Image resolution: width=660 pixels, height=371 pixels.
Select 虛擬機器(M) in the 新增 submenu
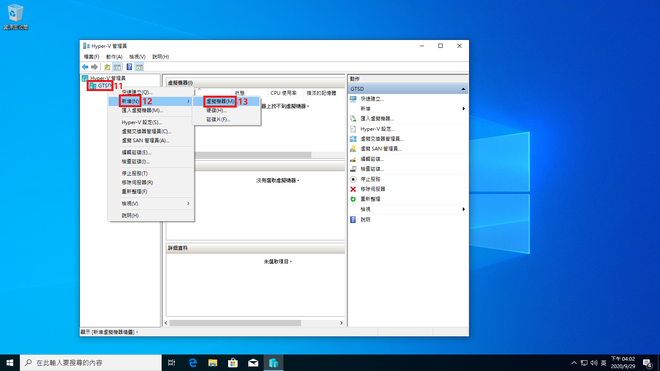point(220,101)
